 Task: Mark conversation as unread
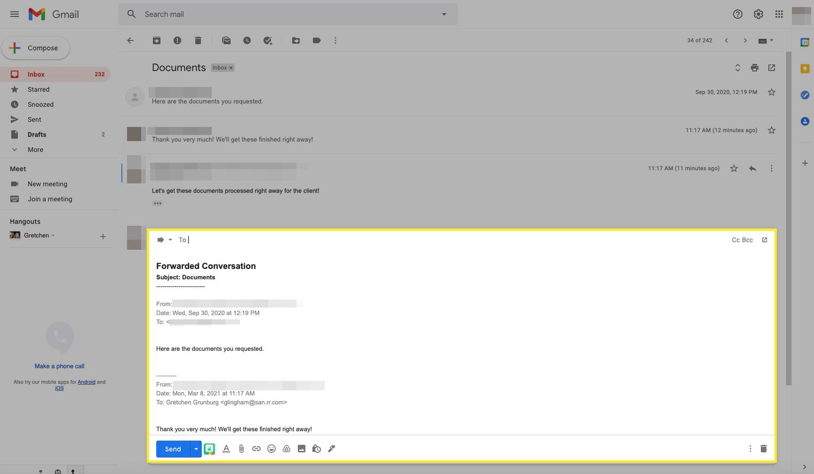pyautogui.click(x=226, y=41)
